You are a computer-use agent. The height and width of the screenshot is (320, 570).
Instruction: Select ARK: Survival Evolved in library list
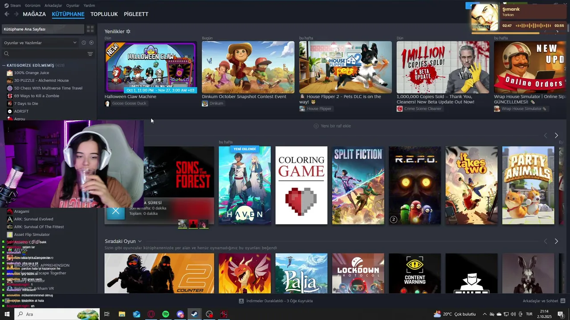33,219
